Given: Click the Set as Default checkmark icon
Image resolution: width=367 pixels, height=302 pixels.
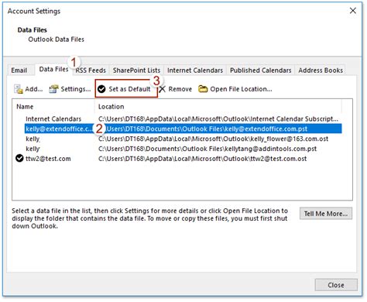Looking at the screenshot, I should click(x=101, y=89).
